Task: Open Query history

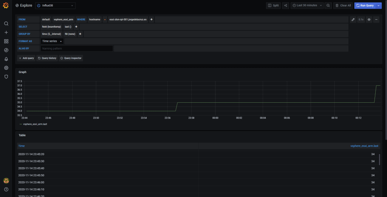Action: (x=47, y=58)
